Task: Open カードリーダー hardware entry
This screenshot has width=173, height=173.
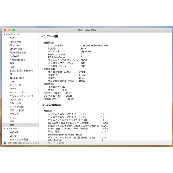Action: (x=18, y=92)
